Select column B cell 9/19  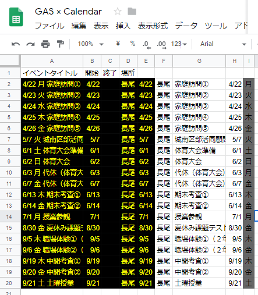point(92,261)
